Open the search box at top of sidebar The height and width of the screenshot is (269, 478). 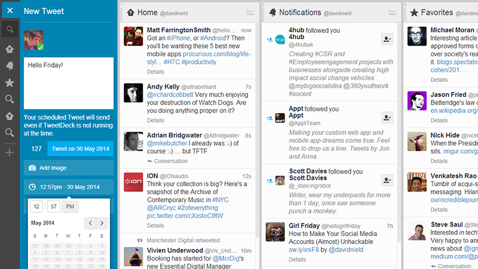pyautogui.click(x=10, y=29)
